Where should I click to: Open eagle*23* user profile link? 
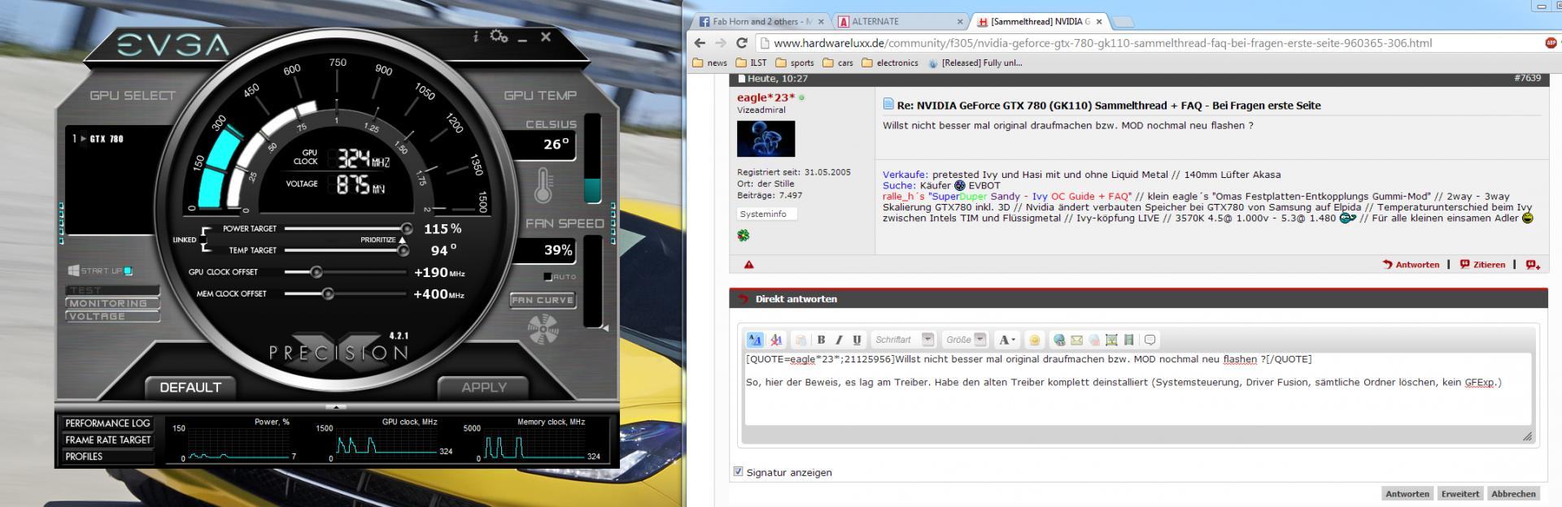tap(766, 97)
